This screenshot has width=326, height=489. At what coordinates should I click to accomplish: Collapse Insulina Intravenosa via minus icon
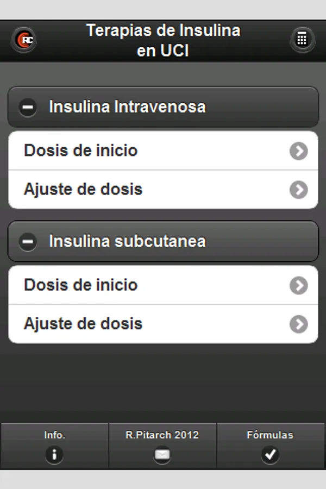coord(28,107)
